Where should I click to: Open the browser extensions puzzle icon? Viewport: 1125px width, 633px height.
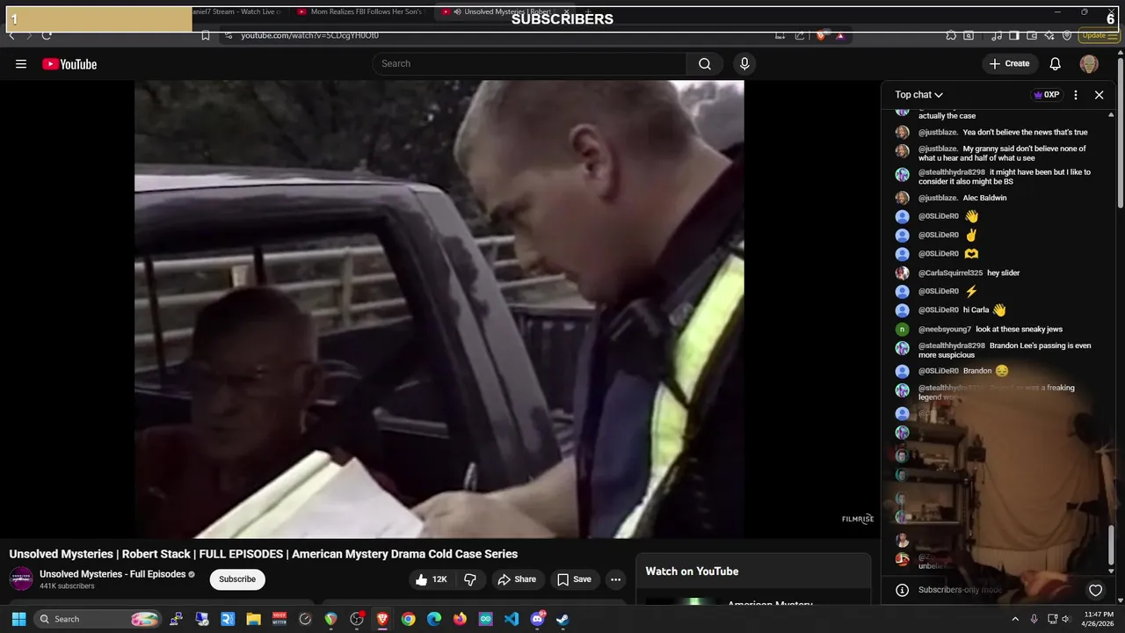[x=951, y=35]
